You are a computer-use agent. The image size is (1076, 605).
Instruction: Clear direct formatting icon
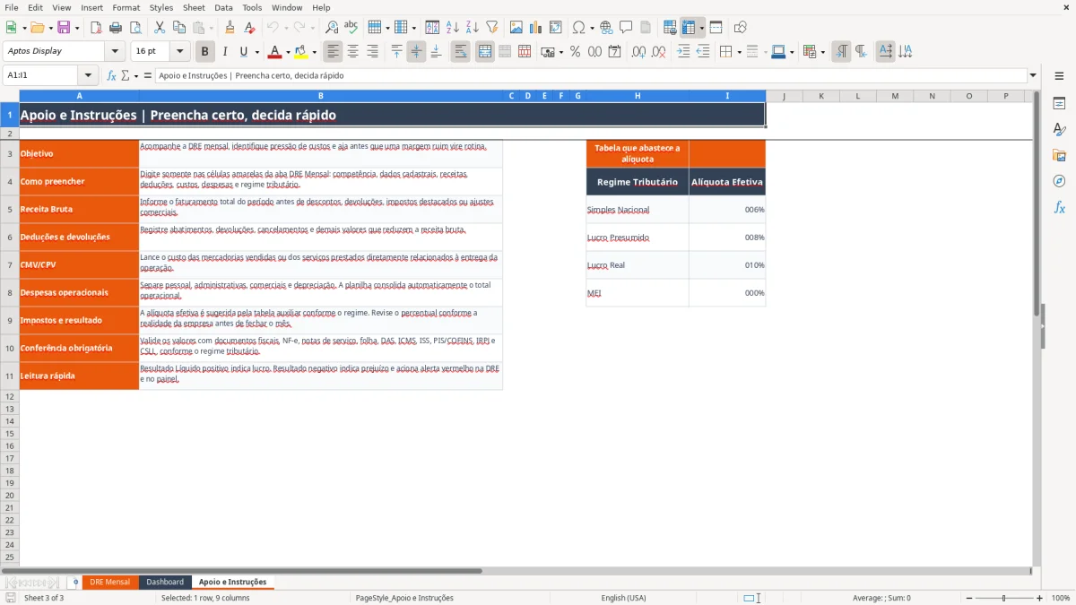pos(249,28)
